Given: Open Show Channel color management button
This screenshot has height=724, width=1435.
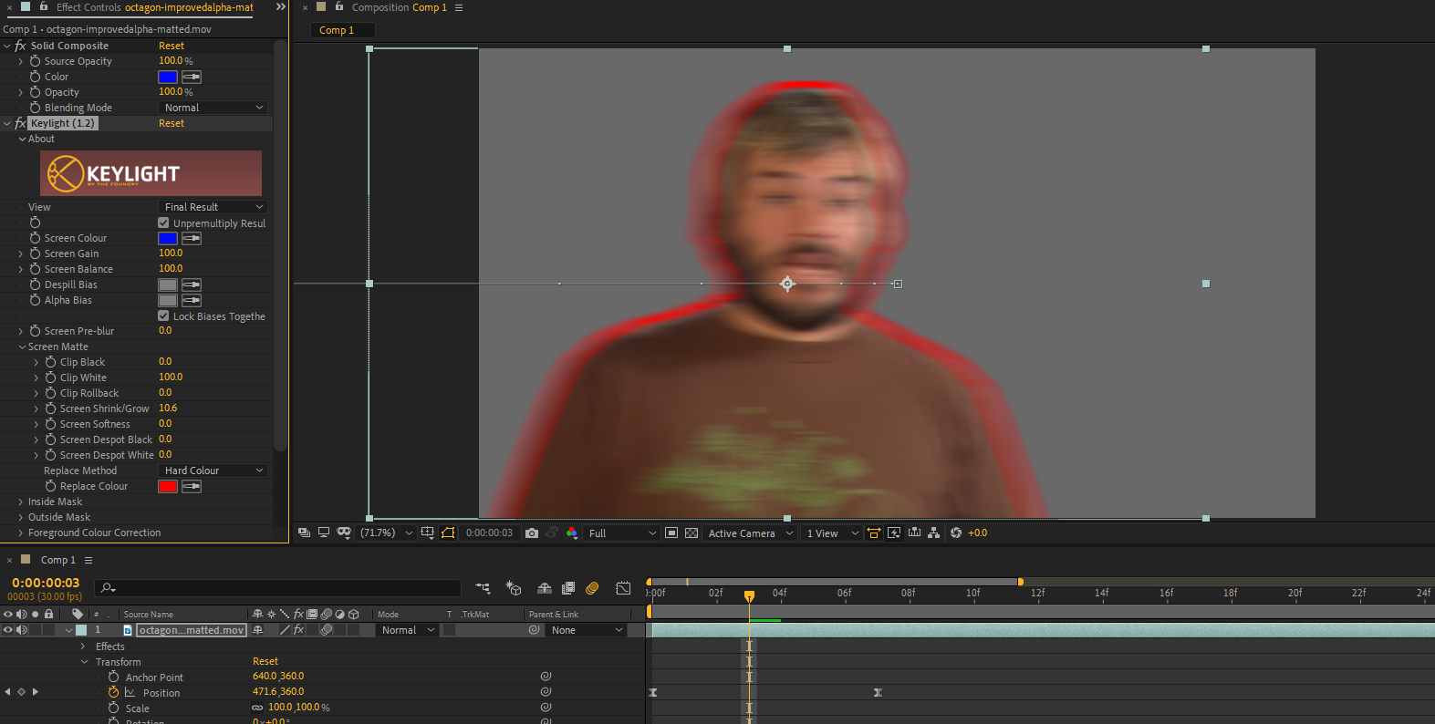Looking at the screenshot, I should pyautogui.click(x=572, y=533).
